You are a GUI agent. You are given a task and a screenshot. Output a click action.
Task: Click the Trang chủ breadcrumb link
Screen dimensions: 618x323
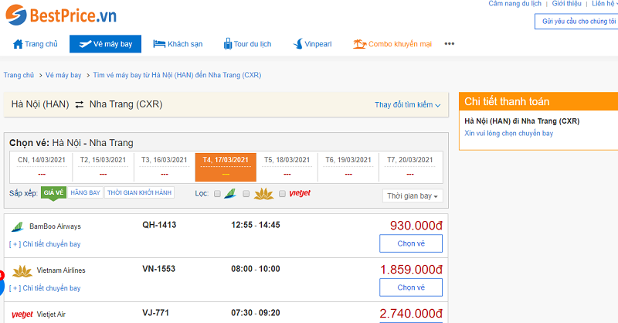coord(19,75)
